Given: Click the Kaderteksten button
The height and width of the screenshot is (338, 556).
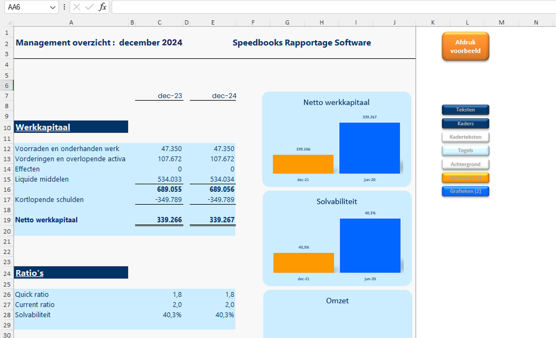Looking at the screenshot, I should tap(465, 137).
